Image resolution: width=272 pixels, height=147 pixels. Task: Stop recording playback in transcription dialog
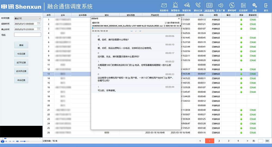131,31
